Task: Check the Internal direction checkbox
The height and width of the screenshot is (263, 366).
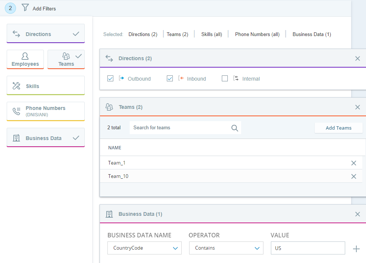Action: [225, 78]
